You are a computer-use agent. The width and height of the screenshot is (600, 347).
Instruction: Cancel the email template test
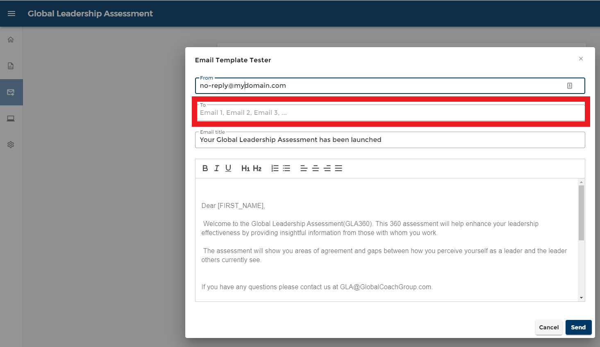[x=549, y=327]
